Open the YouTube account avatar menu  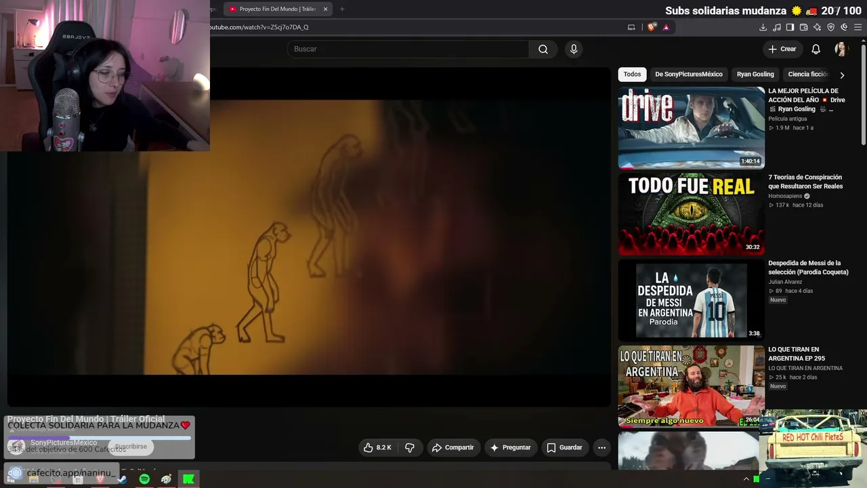841,49
